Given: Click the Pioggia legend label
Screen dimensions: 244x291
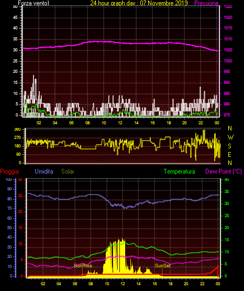Looking at the screenshot, I should (x=9, y=171).
